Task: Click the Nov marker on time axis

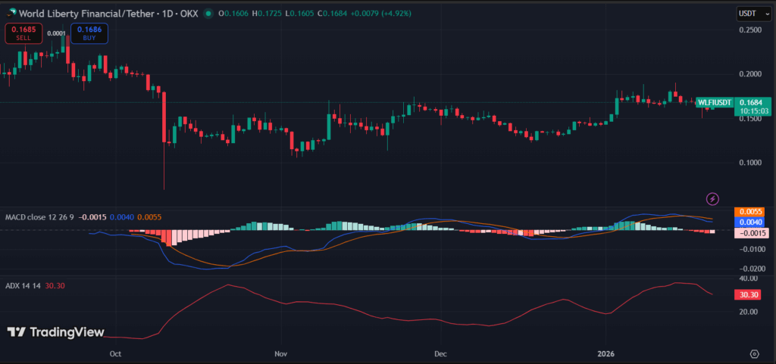Action: click(280, 353)
